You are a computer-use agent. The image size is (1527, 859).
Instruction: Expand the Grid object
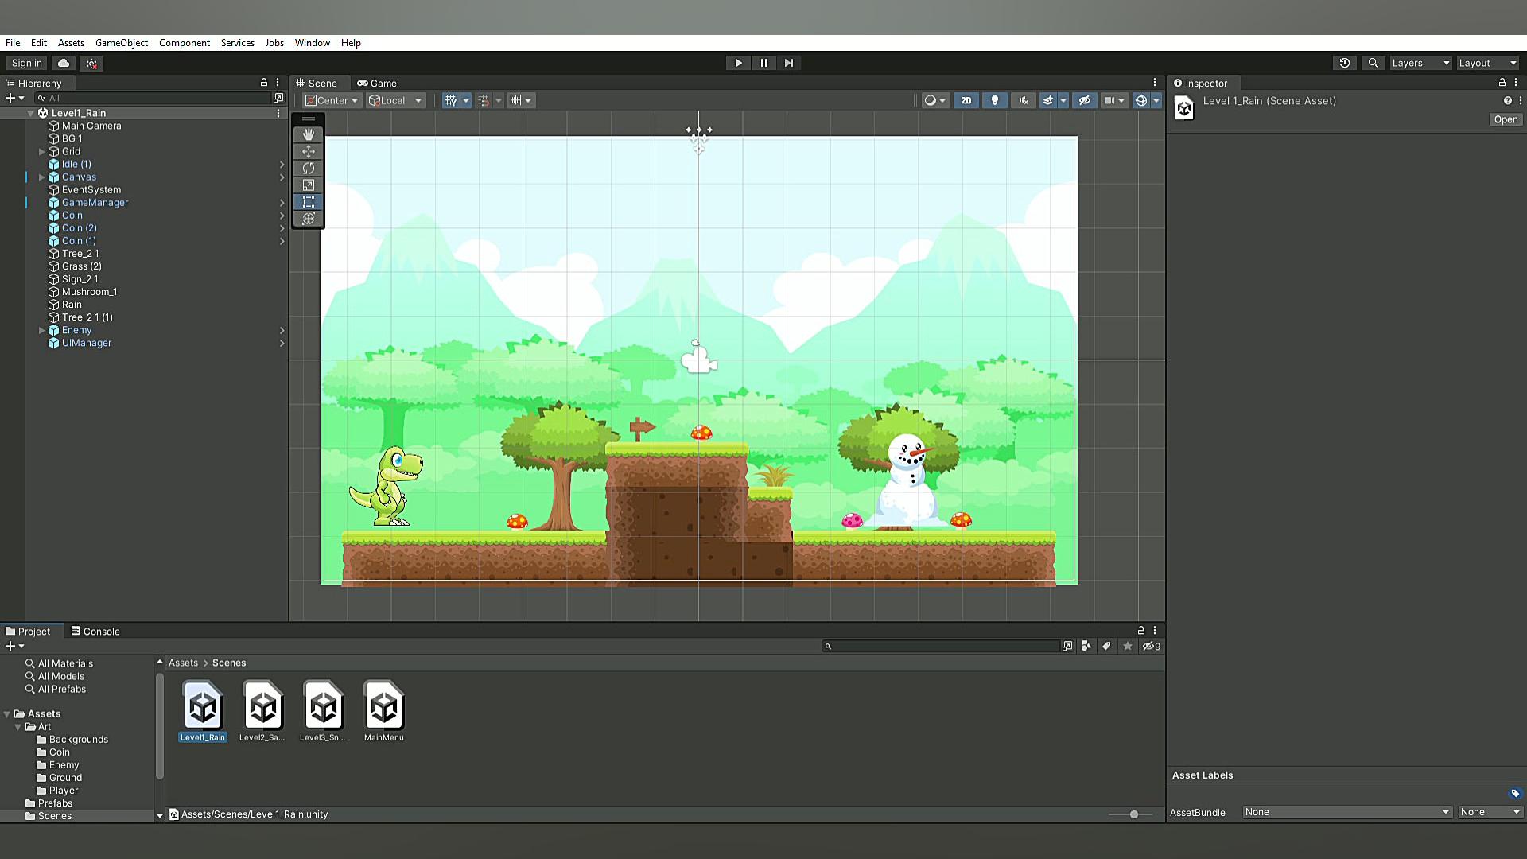(x=42, y=151)
